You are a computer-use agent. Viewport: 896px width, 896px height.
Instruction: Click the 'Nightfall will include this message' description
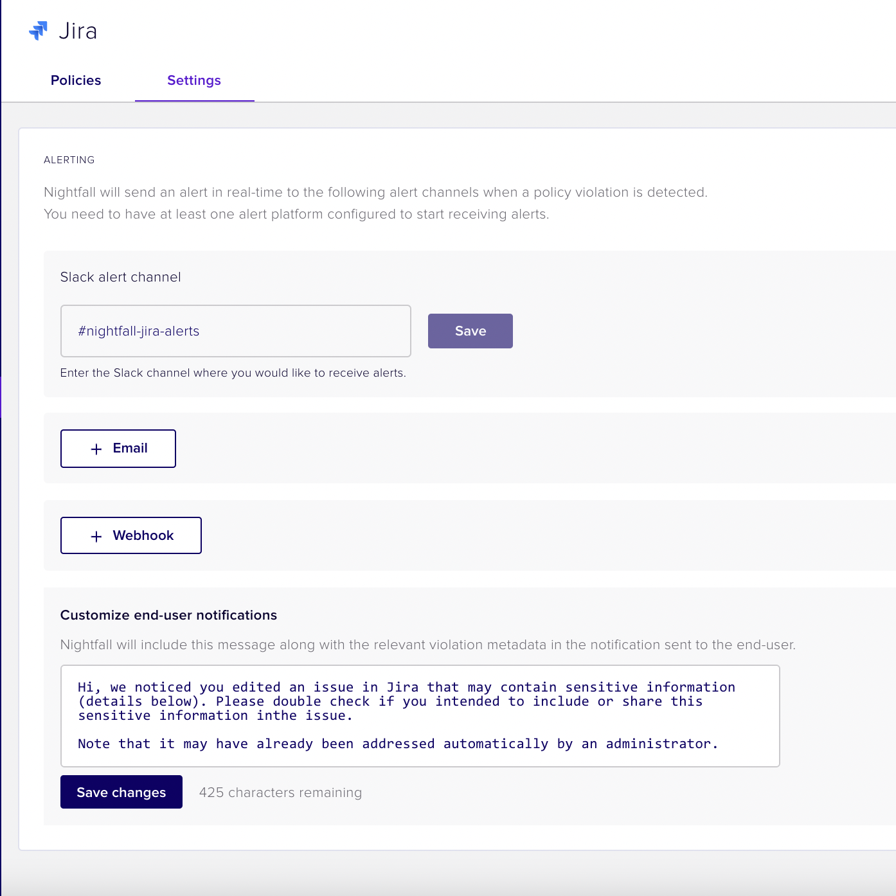click(x=428, y=645)
